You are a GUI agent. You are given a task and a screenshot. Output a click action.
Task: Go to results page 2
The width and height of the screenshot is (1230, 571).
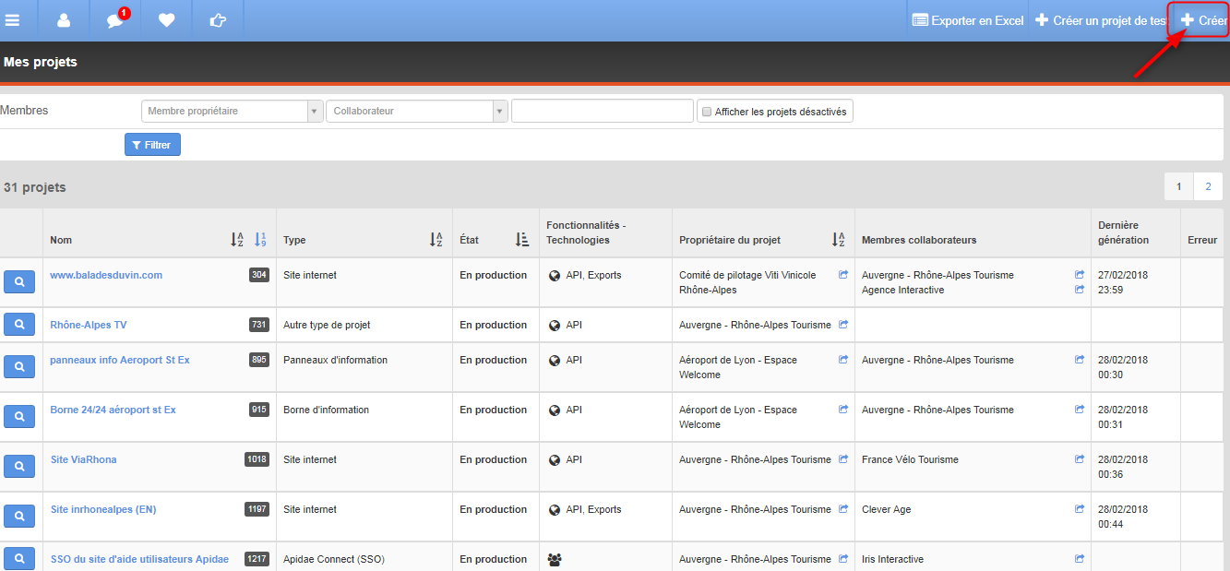(1208, 186)
